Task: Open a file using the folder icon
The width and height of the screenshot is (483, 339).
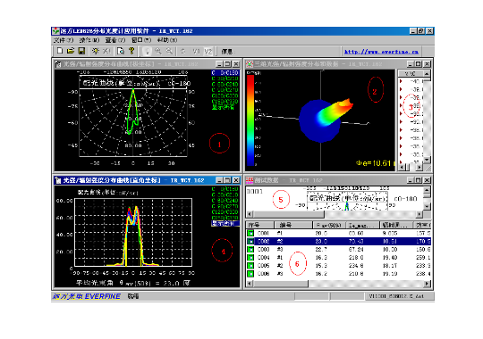Action: [71, 51]
